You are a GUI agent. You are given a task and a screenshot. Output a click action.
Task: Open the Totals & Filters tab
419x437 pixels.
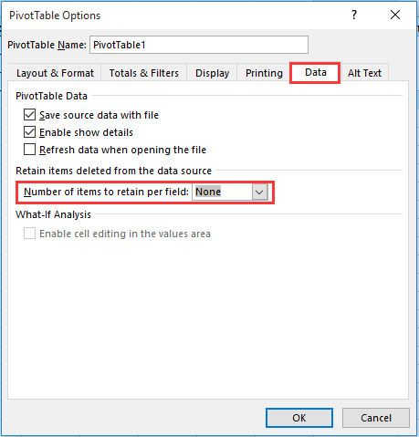[144, 73]
